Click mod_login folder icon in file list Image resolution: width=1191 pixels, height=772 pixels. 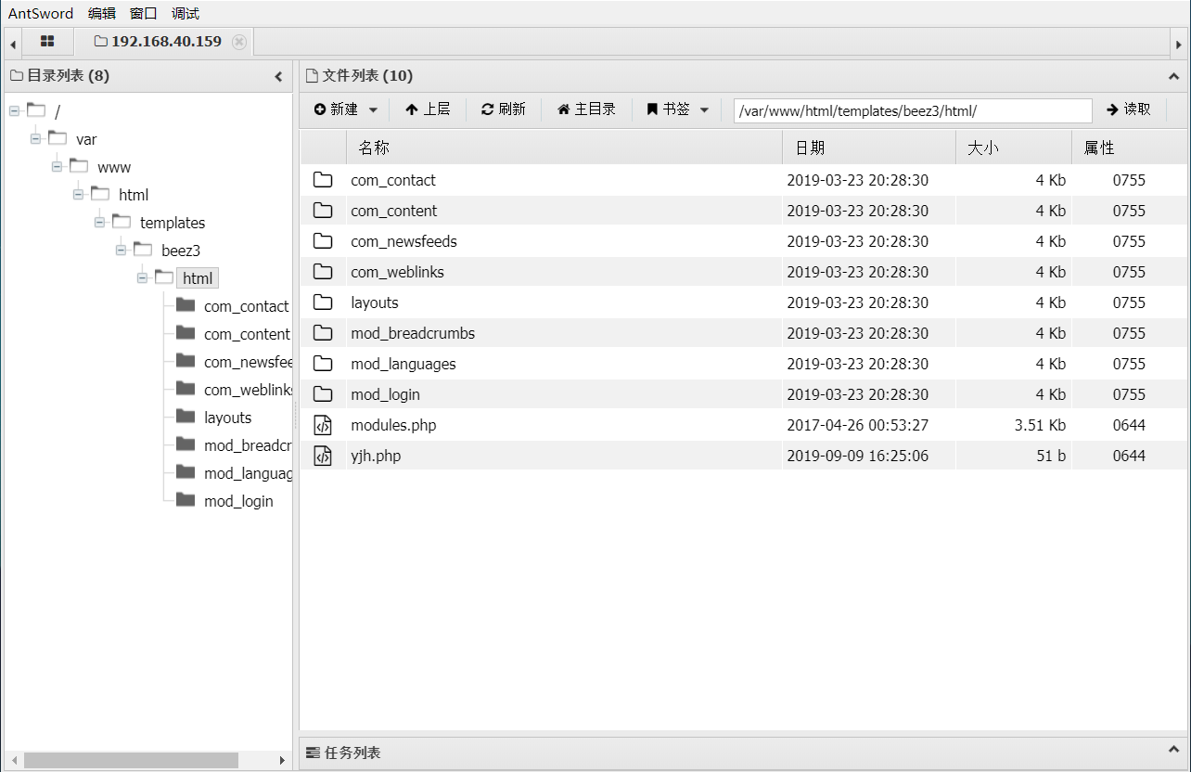[323, 394]
